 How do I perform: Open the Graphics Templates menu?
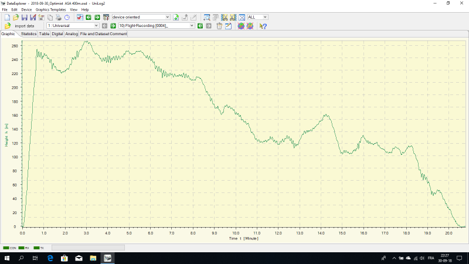(x=51, y=10)
